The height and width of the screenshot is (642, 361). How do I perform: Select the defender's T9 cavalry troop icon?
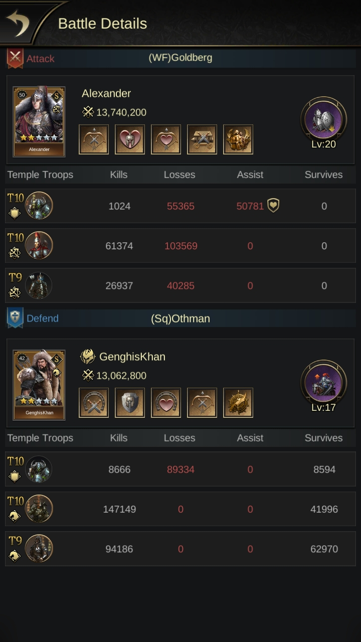39,549
